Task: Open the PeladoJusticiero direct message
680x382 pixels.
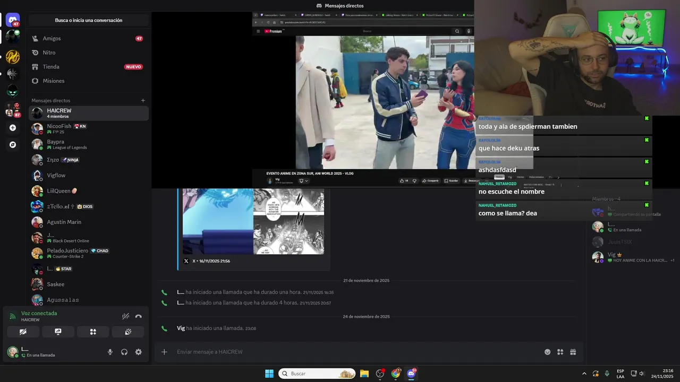Action: pos(89,253)
